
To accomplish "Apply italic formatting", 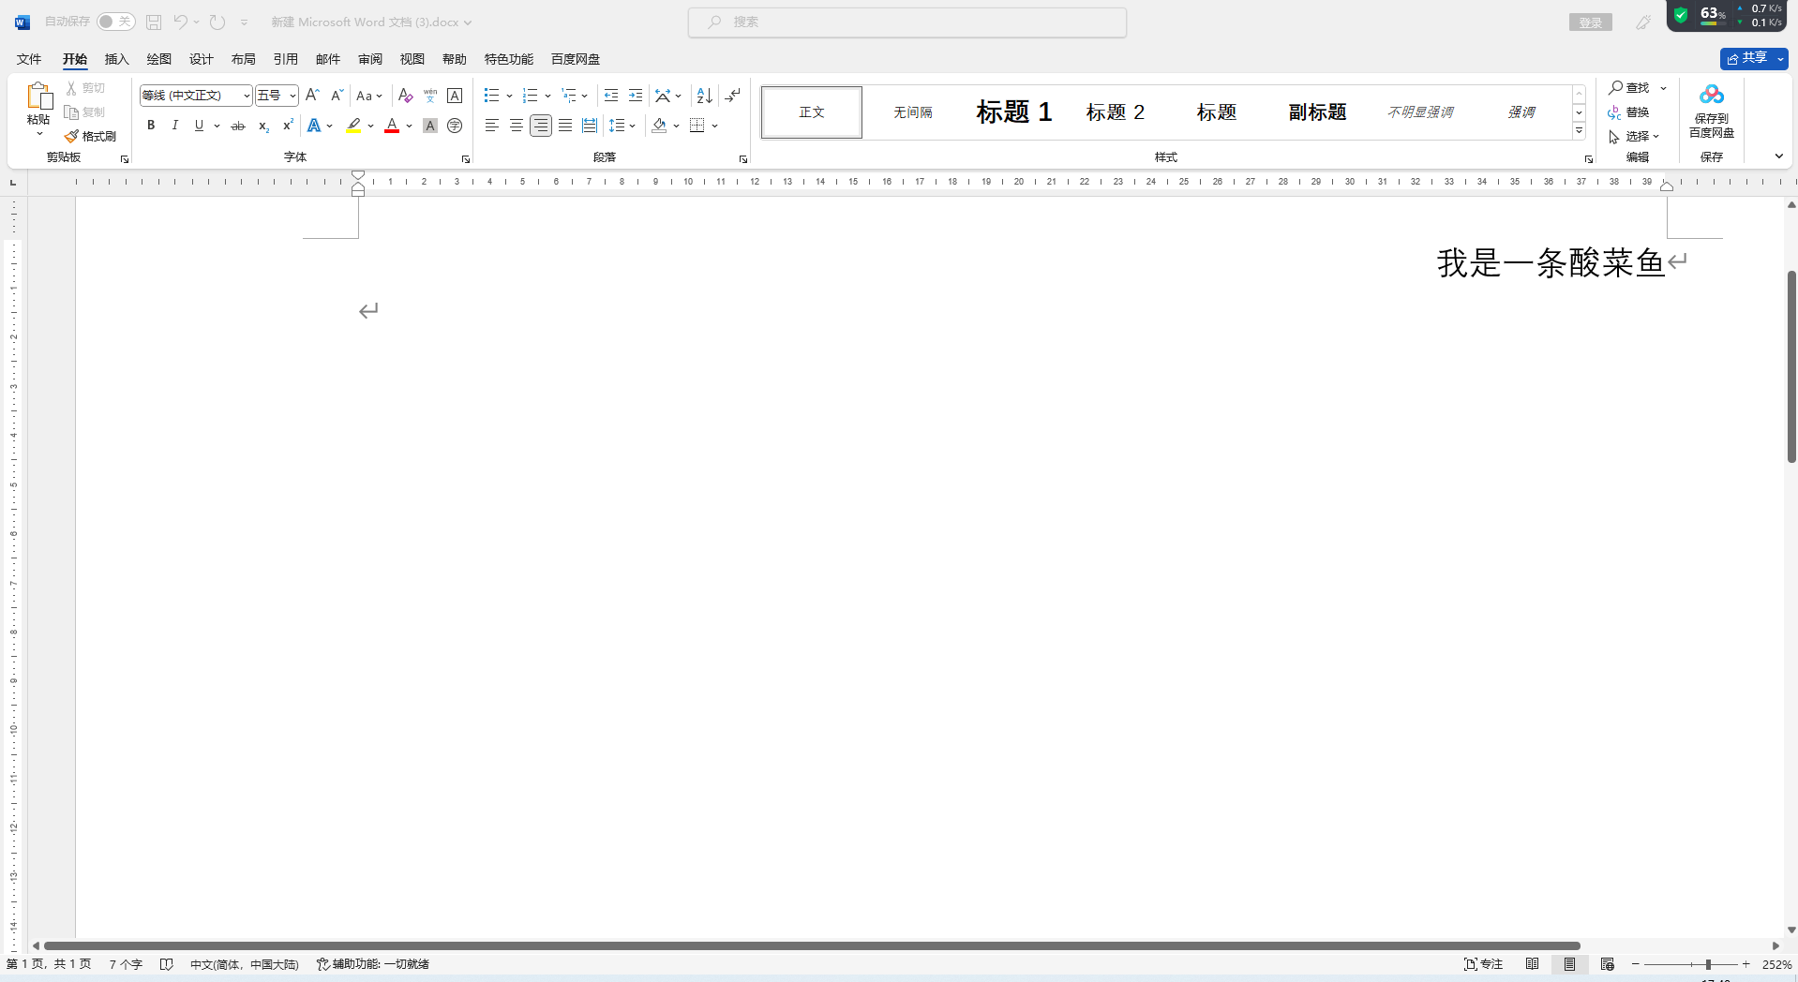I will click(174, 125).
